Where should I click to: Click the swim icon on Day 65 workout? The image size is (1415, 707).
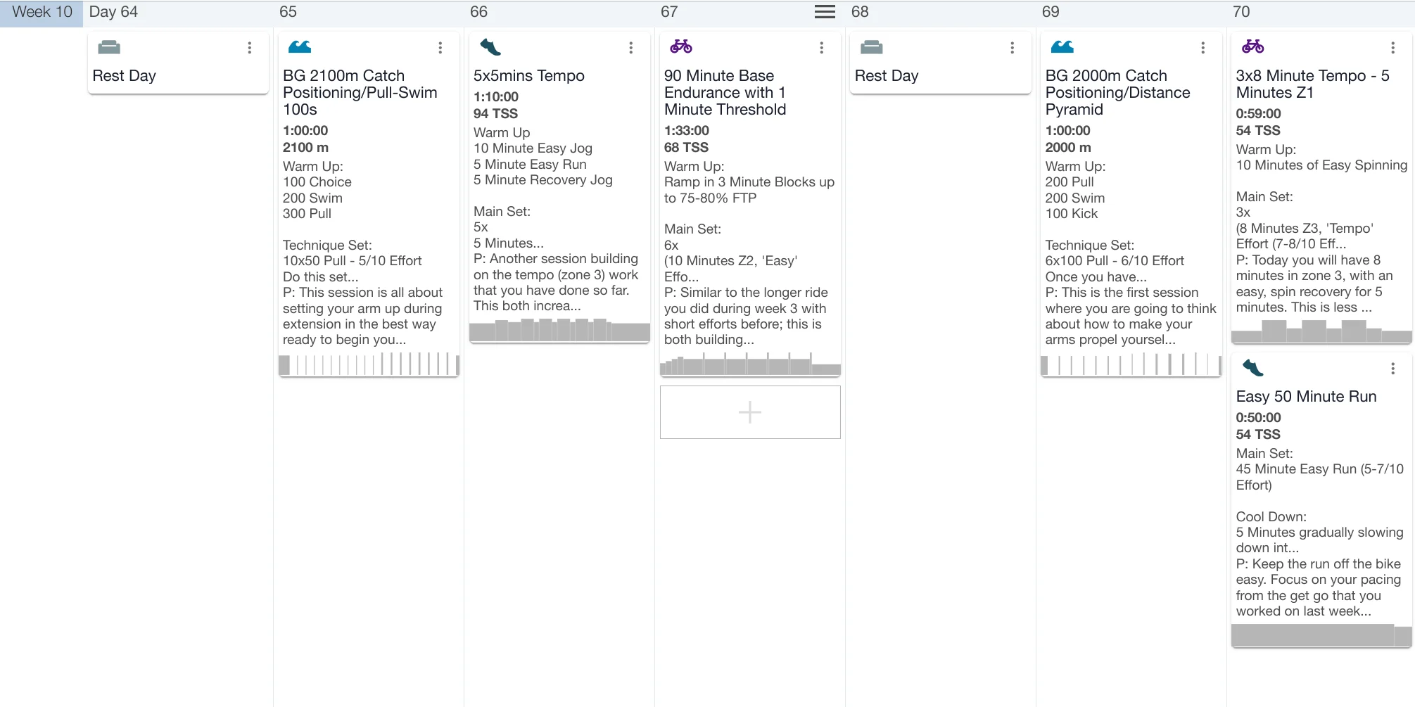[x=300, y=47]
